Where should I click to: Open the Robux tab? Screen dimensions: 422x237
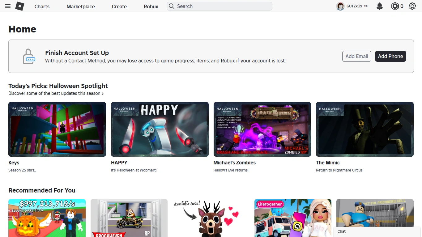click(x=151, y=6)
